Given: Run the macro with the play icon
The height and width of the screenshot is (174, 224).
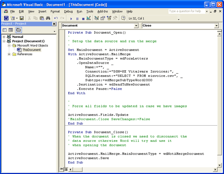Looking at the screenshot, I should 71,19.
